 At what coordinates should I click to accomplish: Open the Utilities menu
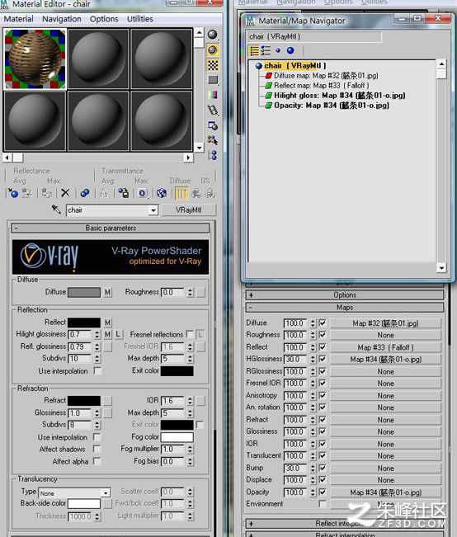coord(139,19)
